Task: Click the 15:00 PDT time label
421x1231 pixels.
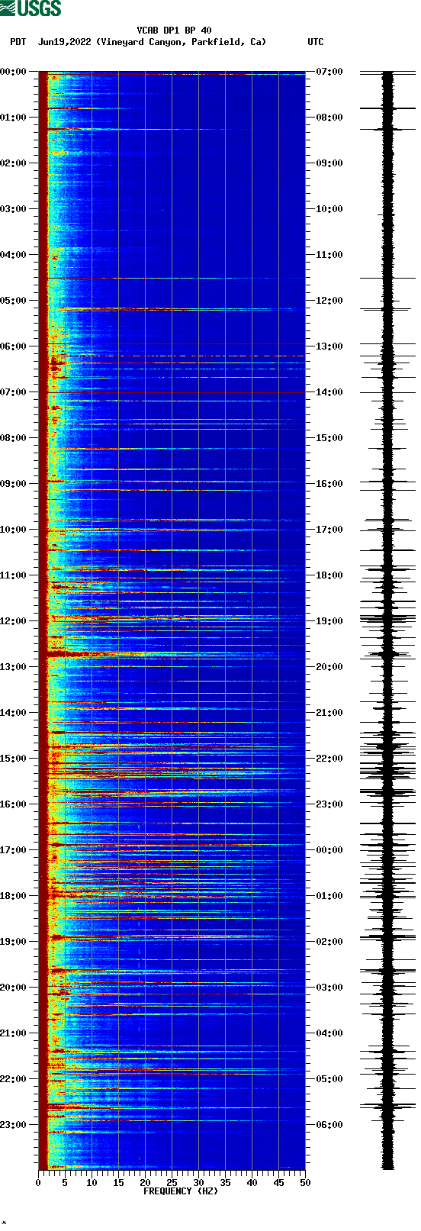Action: coord(14,759)
